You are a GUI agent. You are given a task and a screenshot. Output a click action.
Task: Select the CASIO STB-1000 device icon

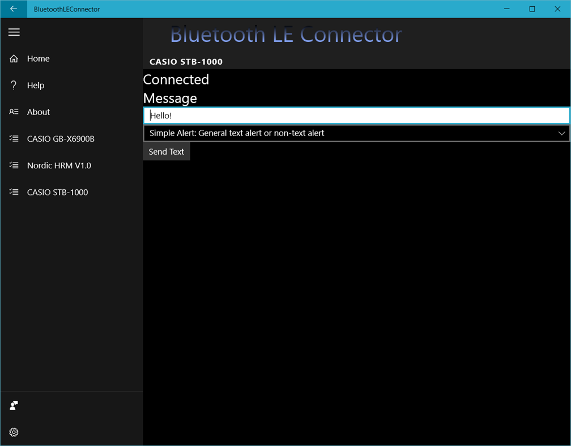point(14,192)
